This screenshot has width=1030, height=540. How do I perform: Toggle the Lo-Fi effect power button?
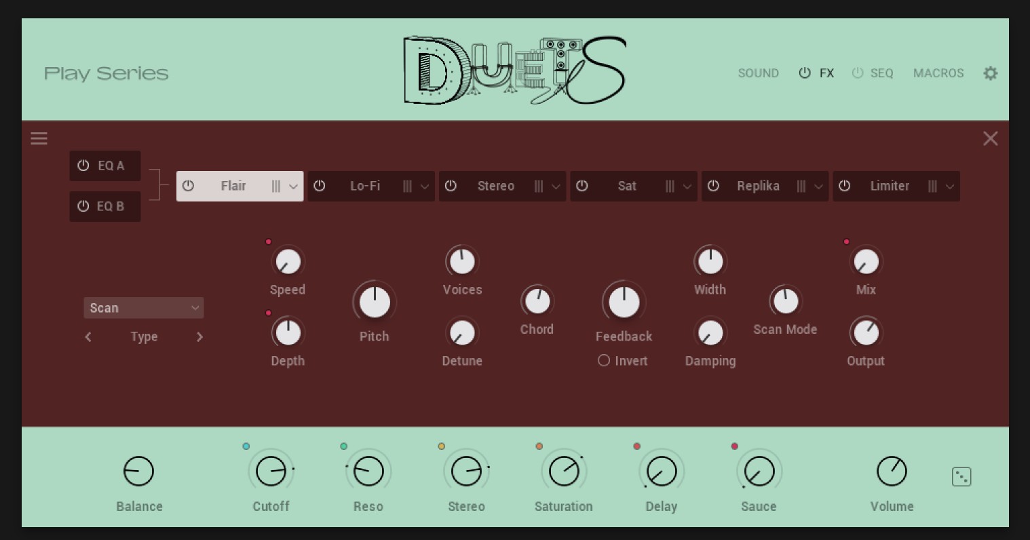320,186
